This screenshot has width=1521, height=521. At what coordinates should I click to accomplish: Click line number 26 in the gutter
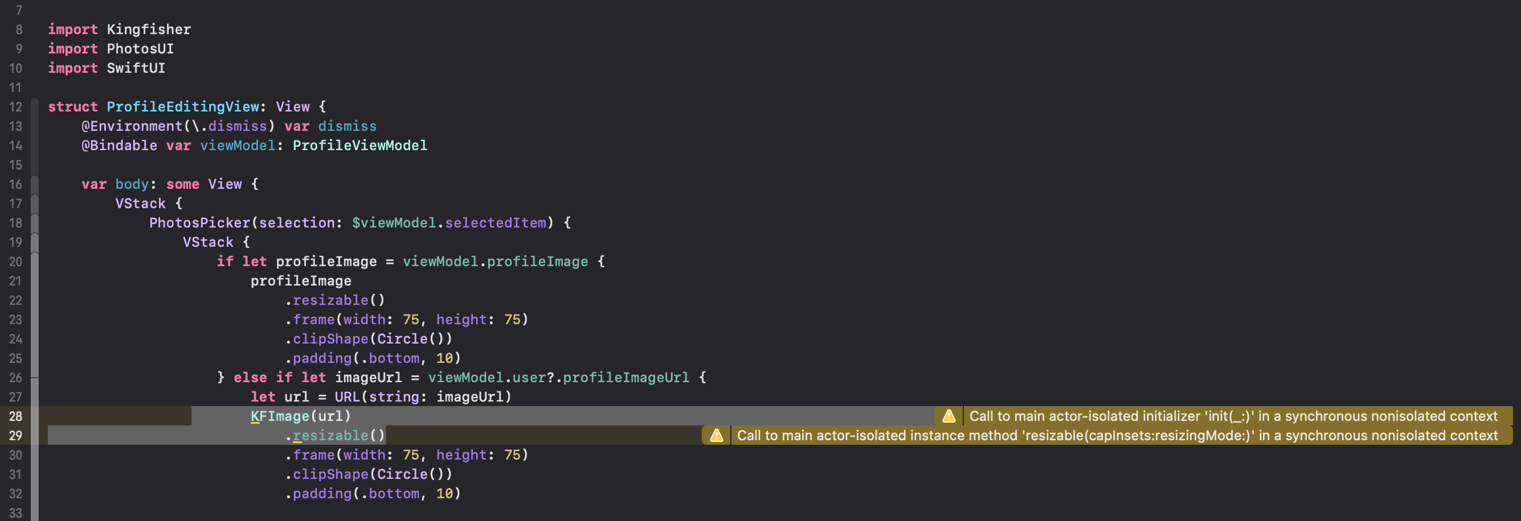[15, 378]
